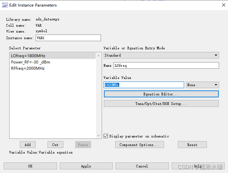Close the Edit Instance Parameters dialog
This screenshot has width=228, height=173.
coord(224,5)
